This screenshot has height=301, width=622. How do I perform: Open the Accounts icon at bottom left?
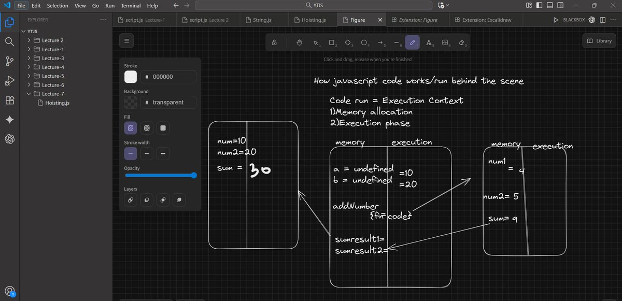pos(9,291)
